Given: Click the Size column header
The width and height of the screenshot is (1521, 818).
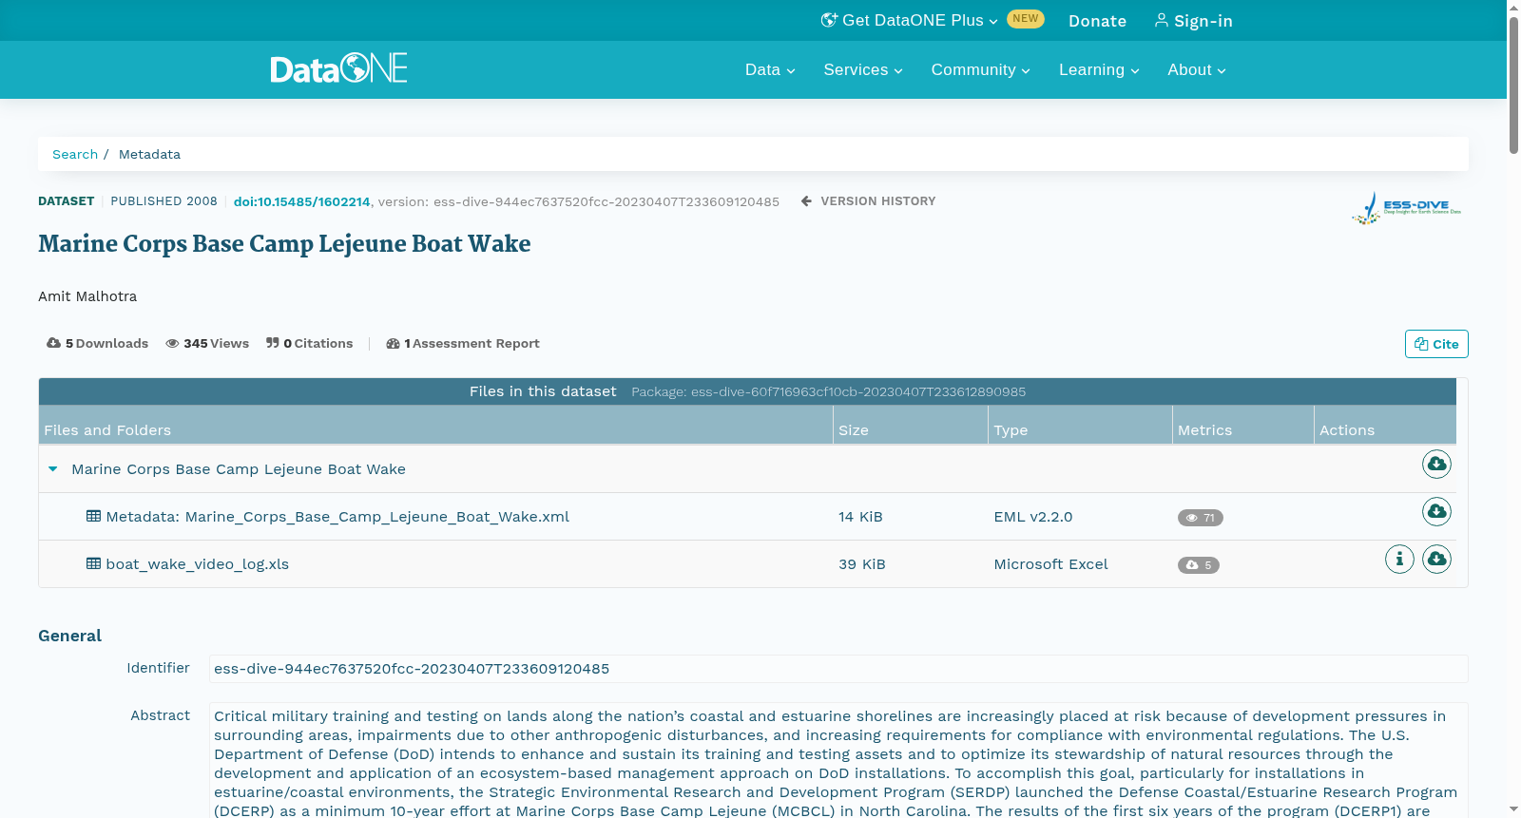Looking at the screenshot, I should pos(911,425).
